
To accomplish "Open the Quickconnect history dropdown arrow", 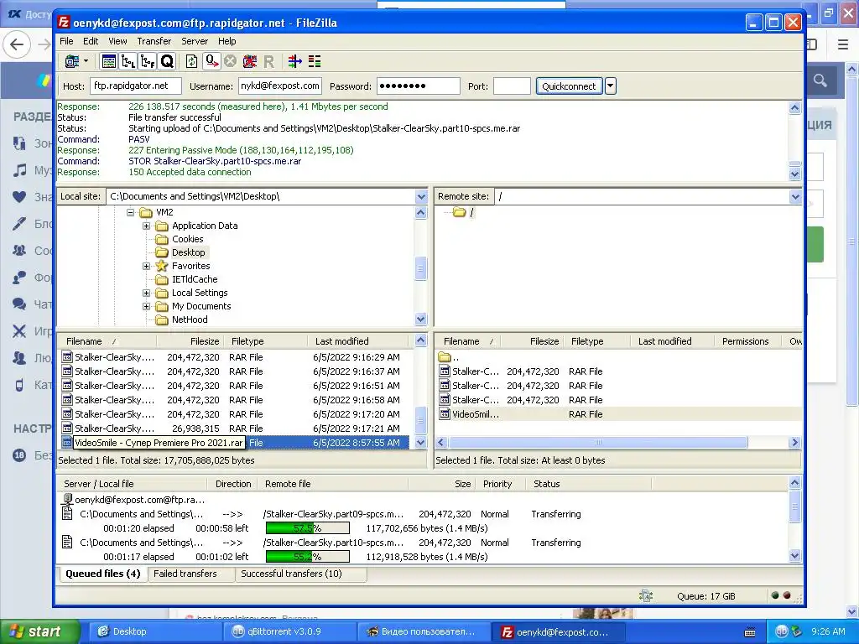I will (611, 86).
